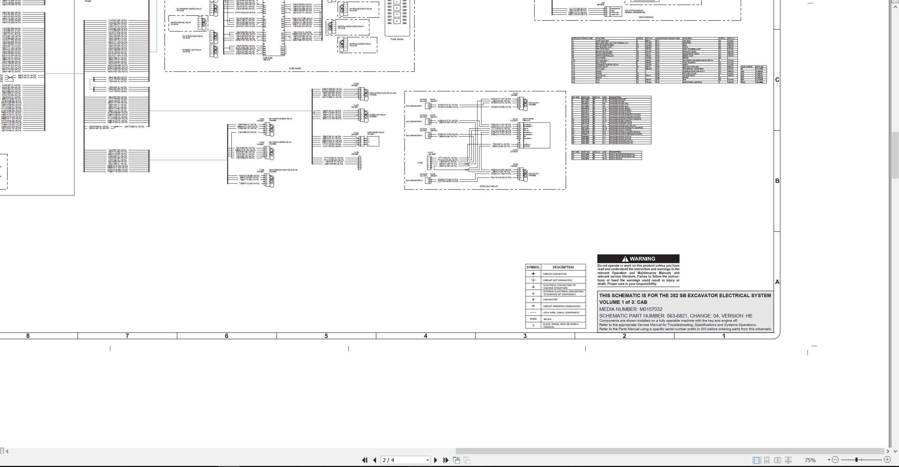Click the MAIN POWER RELAY label
Image resolution: width=899 pixels, height=467 pixels.
pyautogui.click(x=376, y=133)
